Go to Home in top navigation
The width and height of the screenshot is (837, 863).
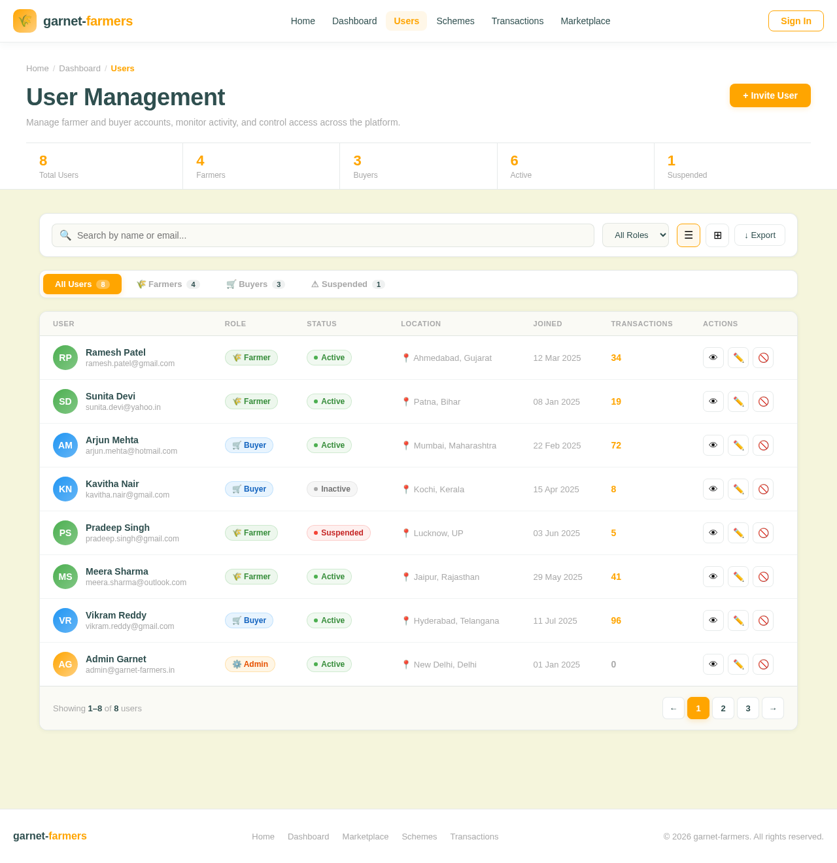[x=303, y=21]
